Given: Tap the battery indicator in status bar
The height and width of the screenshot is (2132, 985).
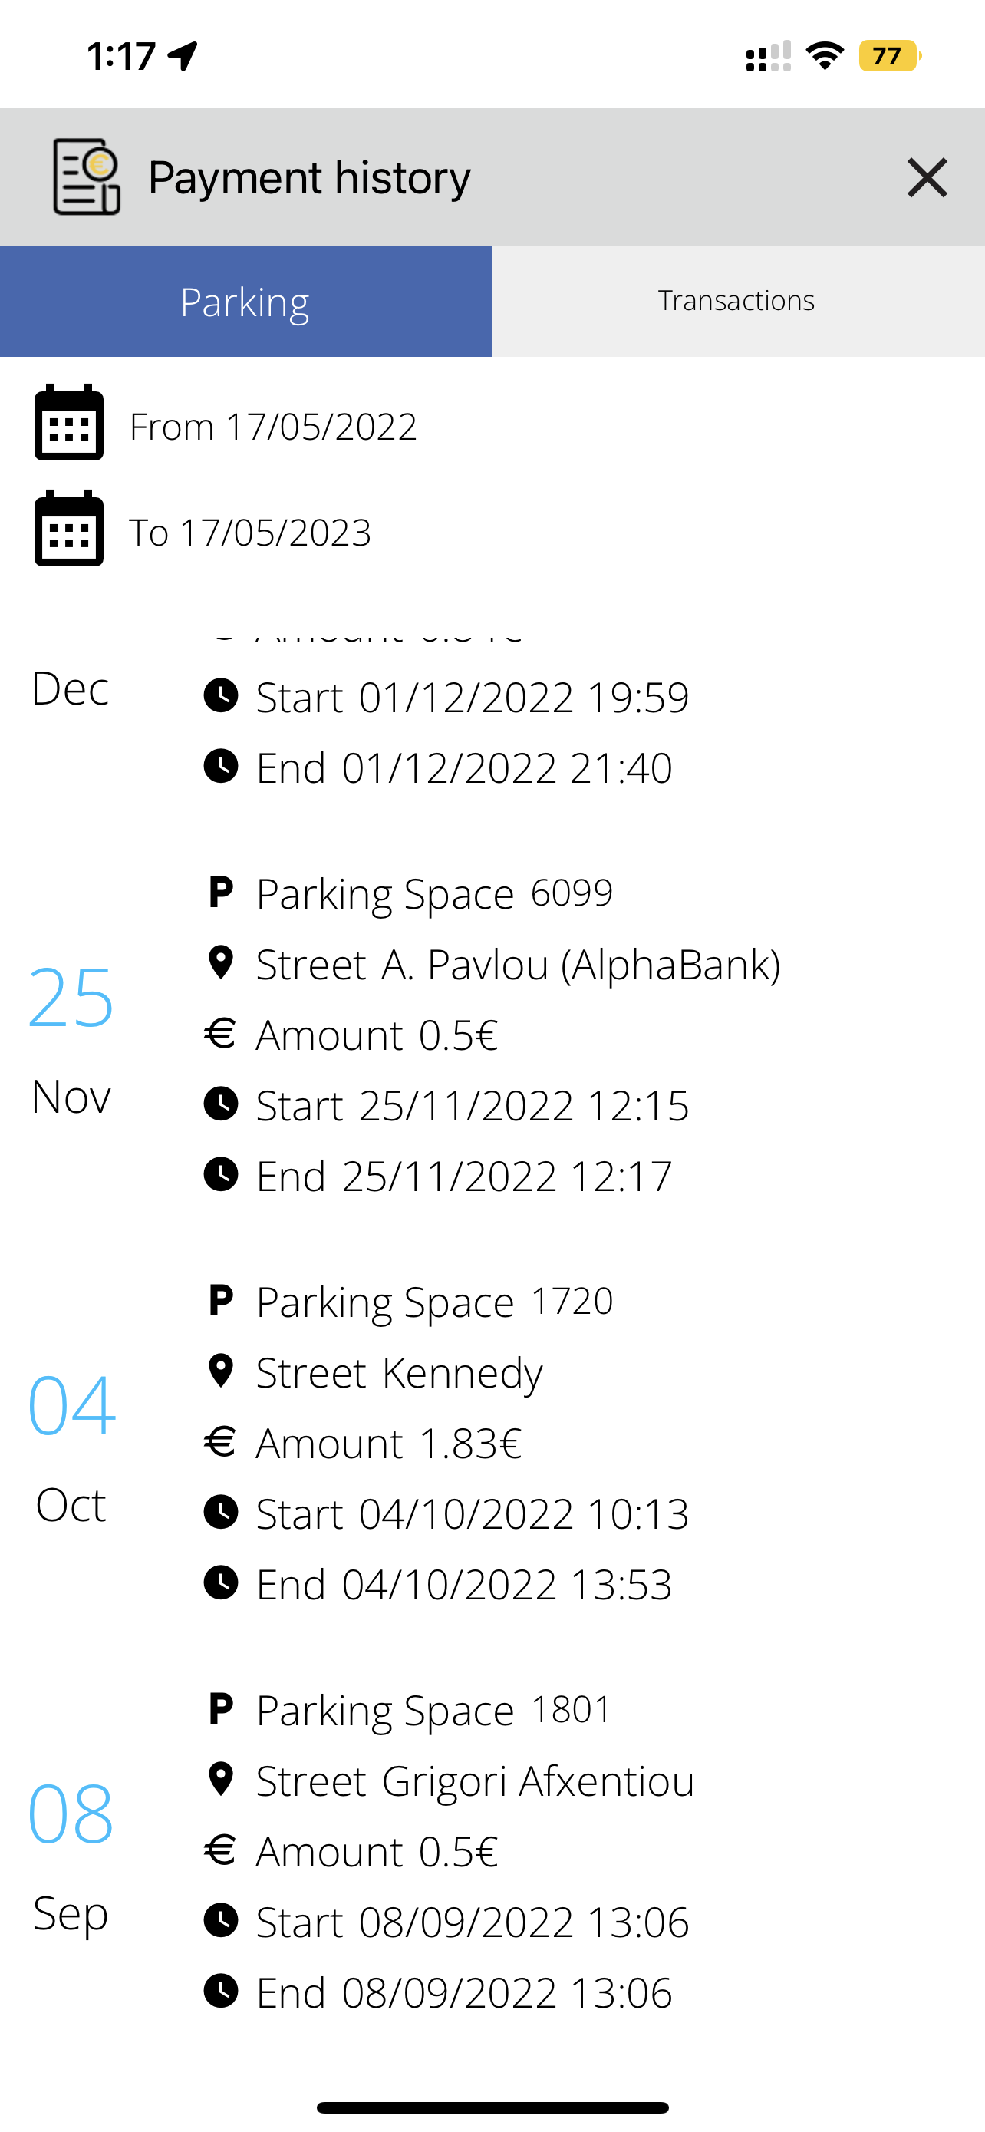Looking at the screenshot, I should pos(890,56).
